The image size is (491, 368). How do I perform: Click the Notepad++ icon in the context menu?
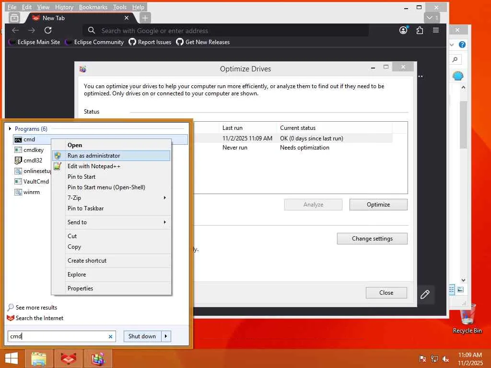pos(58,166)
